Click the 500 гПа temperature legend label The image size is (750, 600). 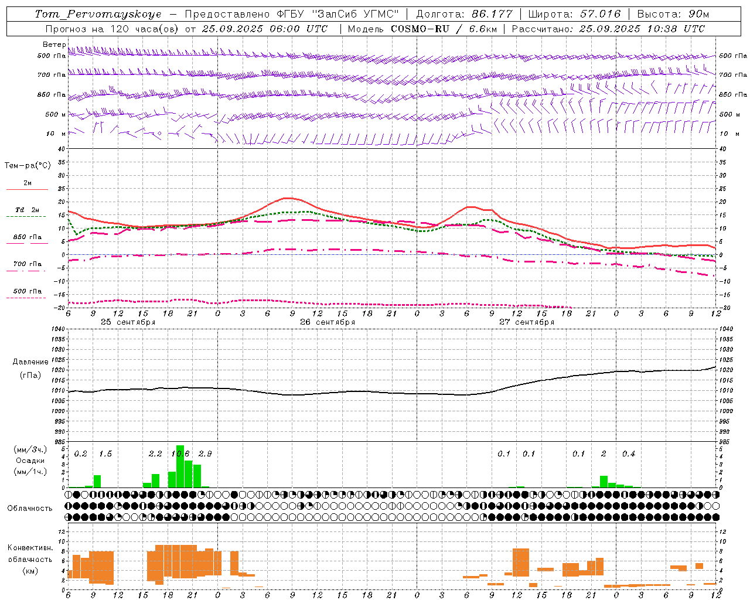tap(28, 291)
